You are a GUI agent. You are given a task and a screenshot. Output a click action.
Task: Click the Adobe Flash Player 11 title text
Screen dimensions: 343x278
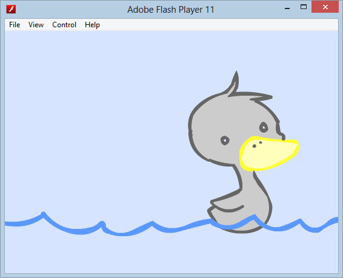tap(171, 10)
